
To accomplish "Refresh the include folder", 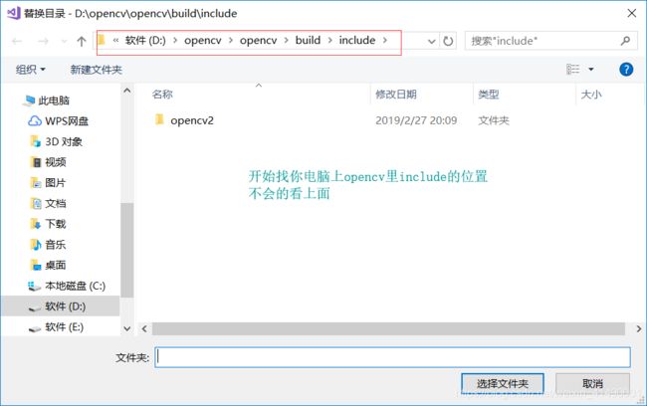I will click(448, 41).
